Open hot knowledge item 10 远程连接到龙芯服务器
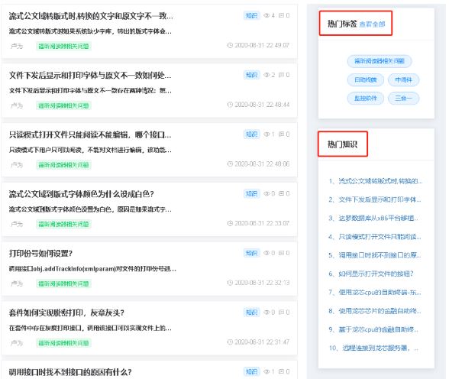Image resolution: width=449 pixels, height=379 pixels. [x=373, y=348]
